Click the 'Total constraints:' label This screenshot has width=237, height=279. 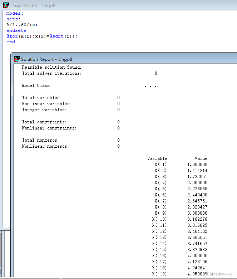point(44,122)
